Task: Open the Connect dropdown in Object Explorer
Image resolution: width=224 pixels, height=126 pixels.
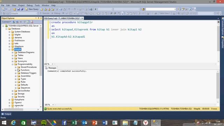Action: point(6,22)
